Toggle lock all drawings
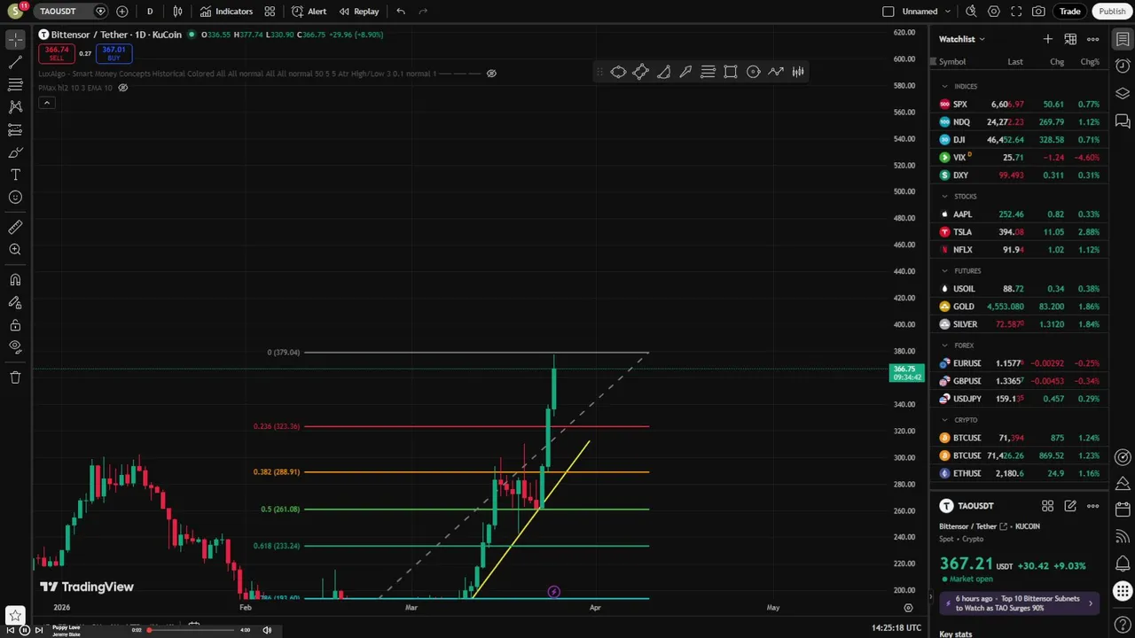Viewport: 1135px width, 638px height. tap(15, 325)
